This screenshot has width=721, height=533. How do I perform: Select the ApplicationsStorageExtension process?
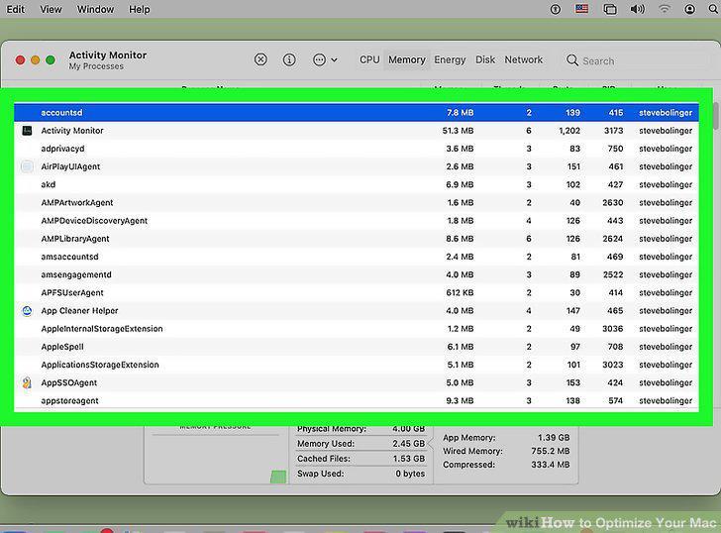tap(357, 365)
